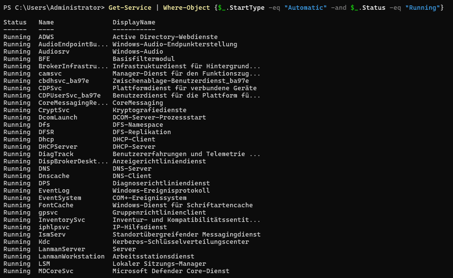Screen dimensions: 453x278
Task: Click the PS C:\Users\Administrator prompt text
Action: click(x=54, y=8)
